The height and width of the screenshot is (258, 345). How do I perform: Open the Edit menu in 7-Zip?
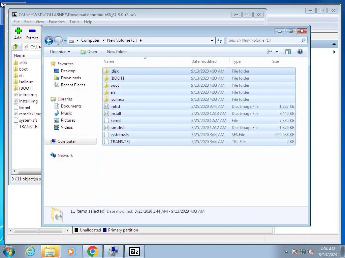[28, 22]
